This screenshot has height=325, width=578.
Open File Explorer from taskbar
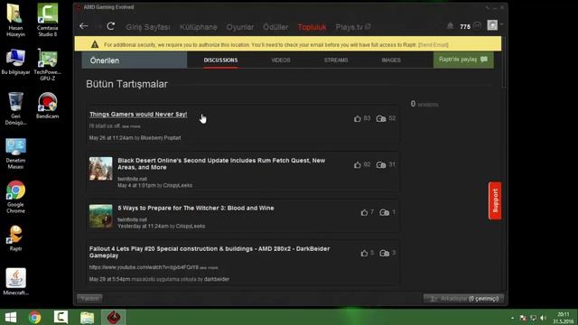(x=87, y=317)
